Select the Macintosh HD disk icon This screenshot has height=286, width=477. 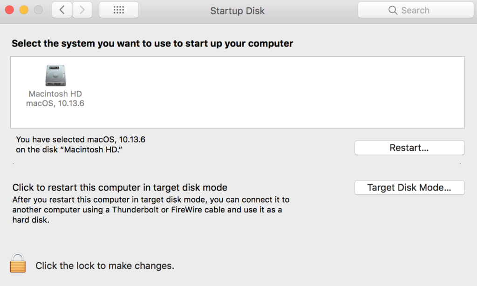pos(55,75)
